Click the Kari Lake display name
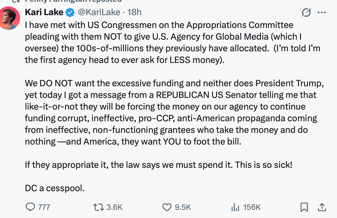Screen dimensions: 337x218 coord(44,12)
